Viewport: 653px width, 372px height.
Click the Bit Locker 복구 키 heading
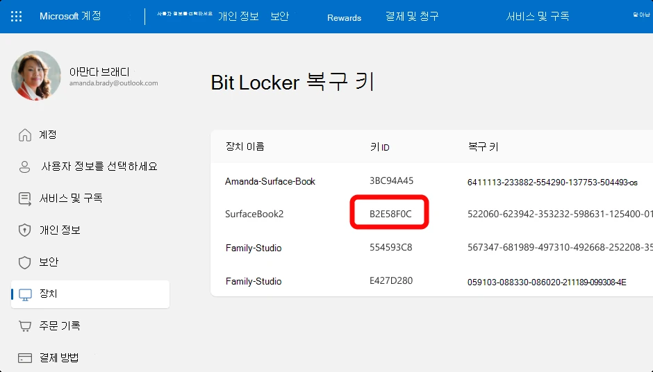[x=292, y=82]
